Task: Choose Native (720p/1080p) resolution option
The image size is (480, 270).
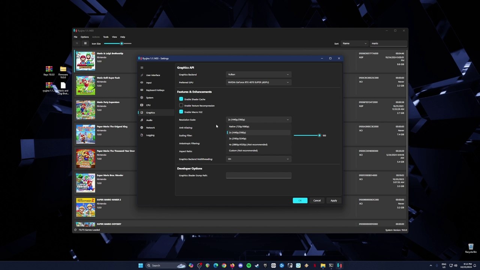Action: (259, 126)
